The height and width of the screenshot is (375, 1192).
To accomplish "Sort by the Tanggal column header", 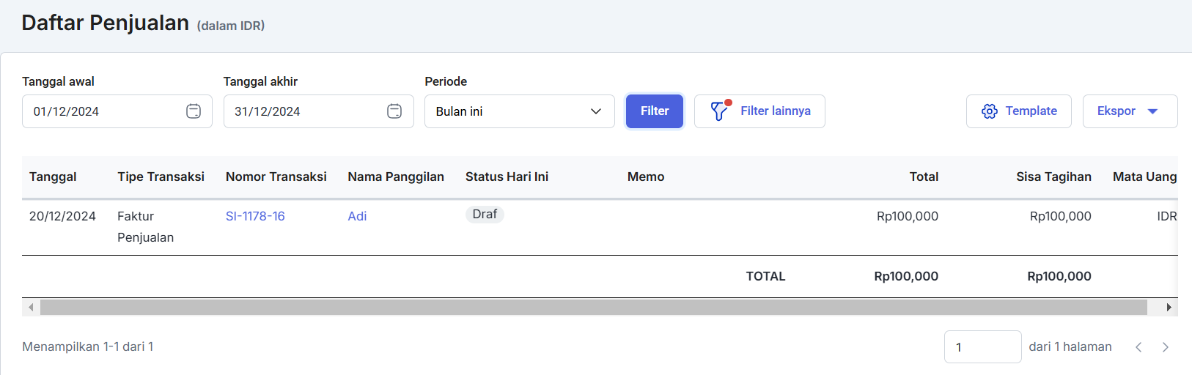I will pyautogui.click(x=53, y=177).
